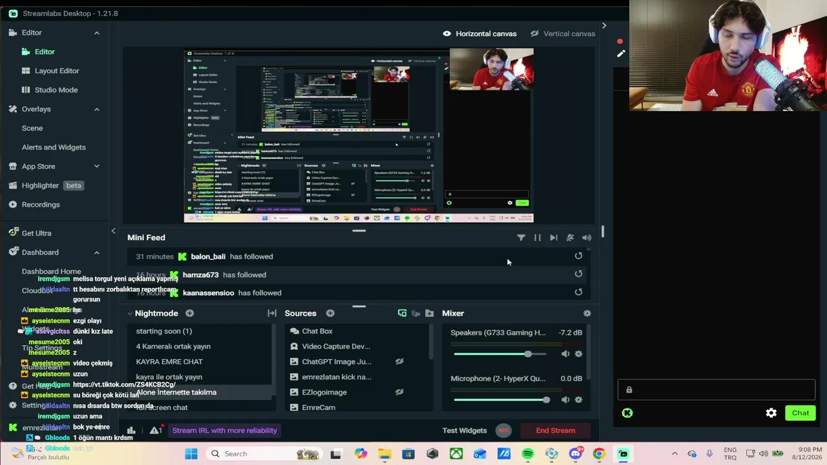This screenshot has height=465, width=827.
Task: Open settings for Microphone mixer channel
Action: pyautogui.click(x=578, y=400)
